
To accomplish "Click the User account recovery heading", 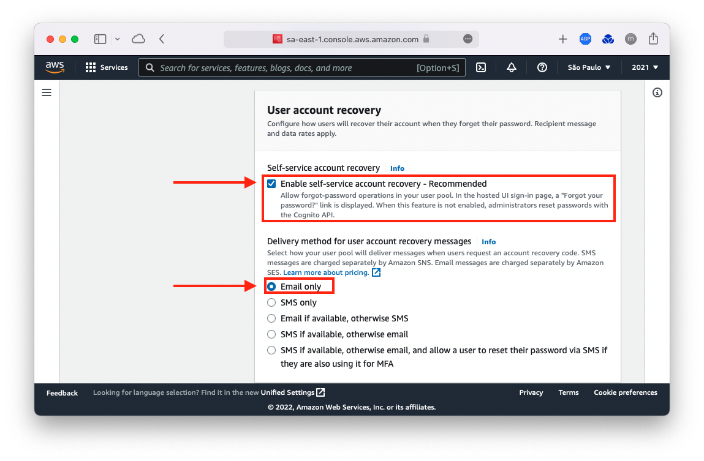I will (324, 110).
